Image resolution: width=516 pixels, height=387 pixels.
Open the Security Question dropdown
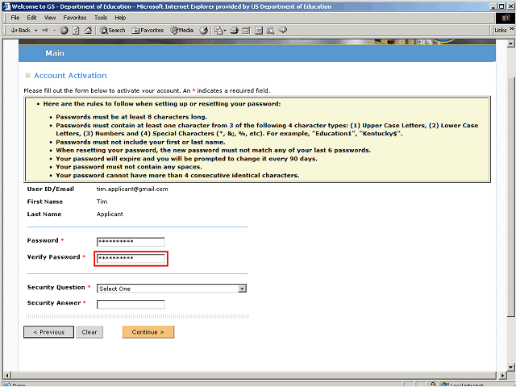pos(172,289)
